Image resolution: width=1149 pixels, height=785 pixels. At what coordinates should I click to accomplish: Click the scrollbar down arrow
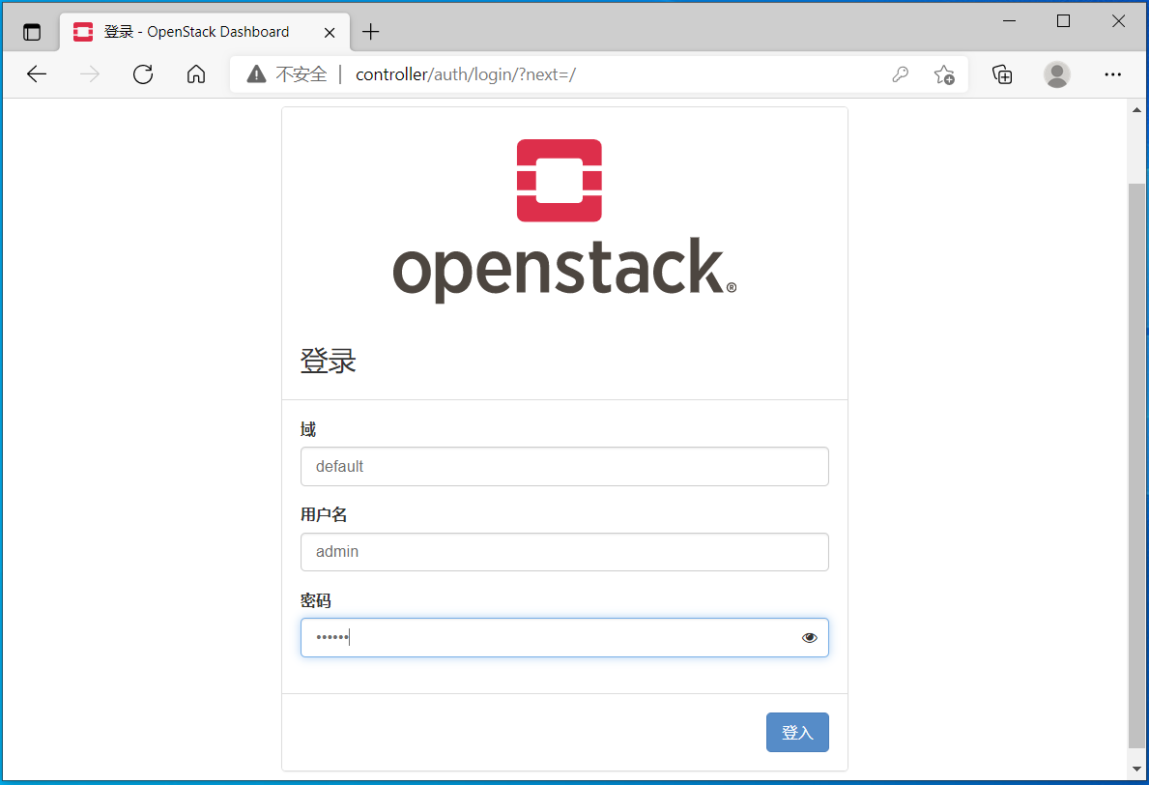point(1136,769)
